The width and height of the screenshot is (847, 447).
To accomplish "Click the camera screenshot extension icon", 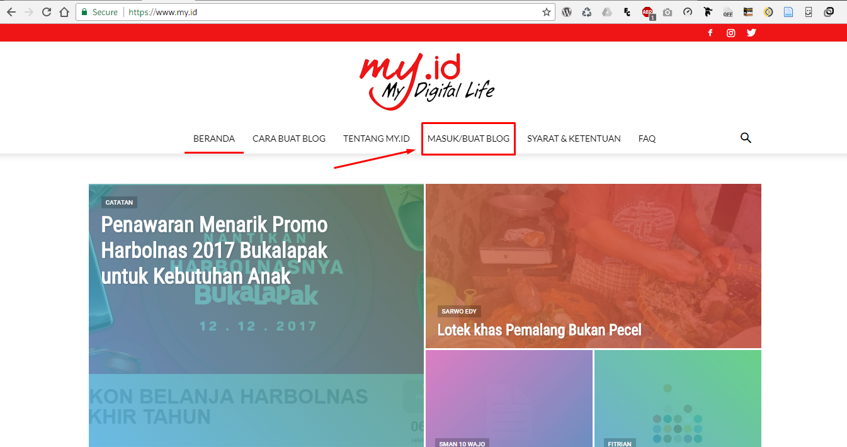I will point(668,12).
